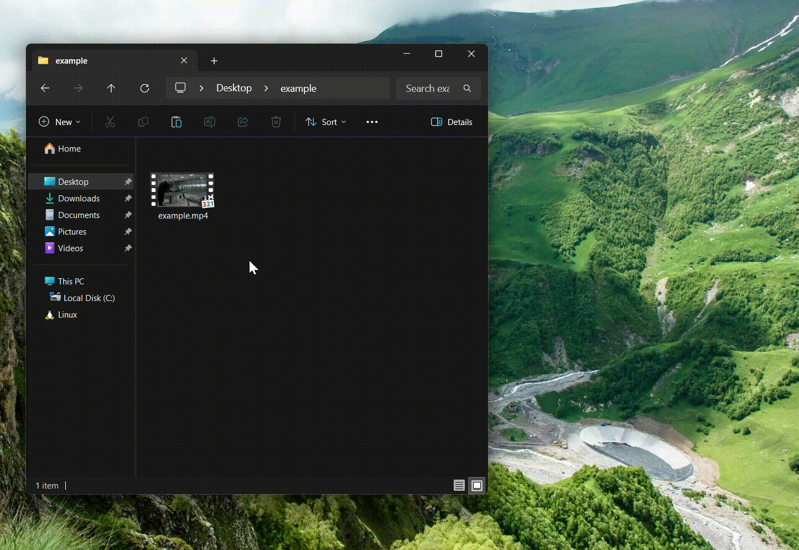
Task: Open Local Disk (C:) in sidebar
Action: coord(81,298)
